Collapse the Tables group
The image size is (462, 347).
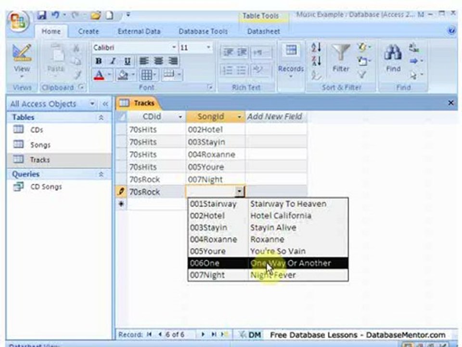point(101,118)
